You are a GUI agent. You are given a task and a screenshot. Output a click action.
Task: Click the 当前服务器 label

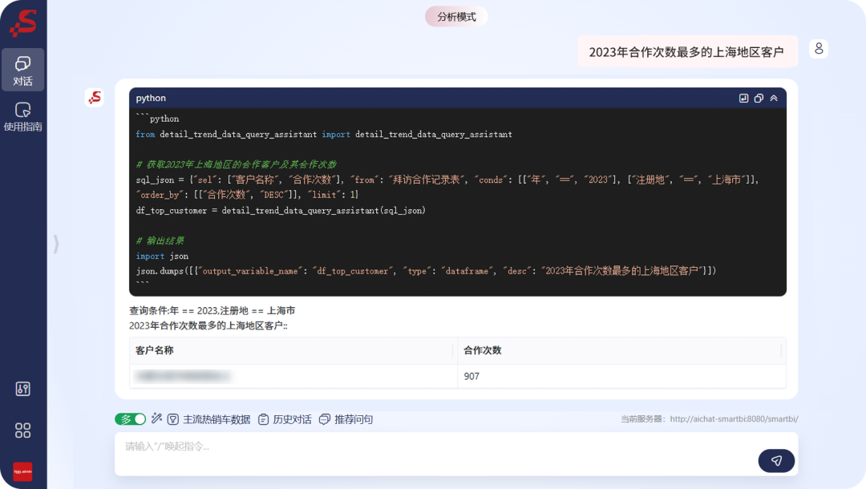click(x=645, y=419)
